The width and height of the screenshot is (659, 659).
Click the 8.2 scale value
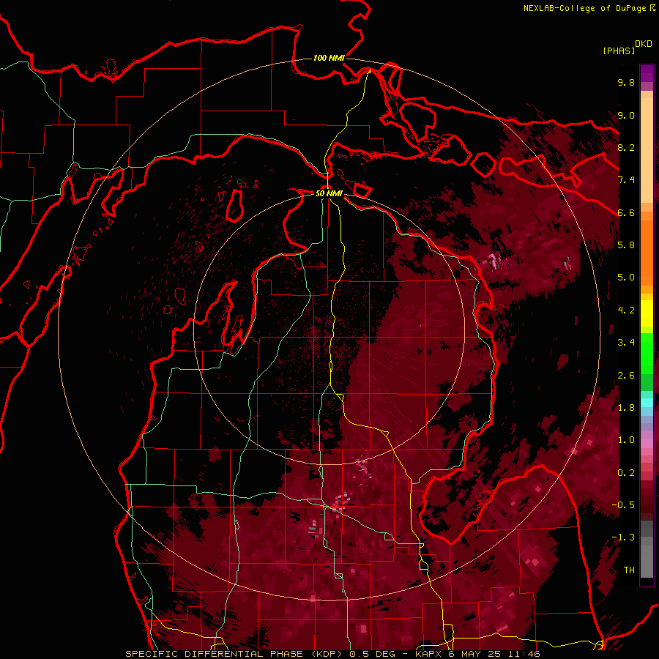[x=626, y=147]
